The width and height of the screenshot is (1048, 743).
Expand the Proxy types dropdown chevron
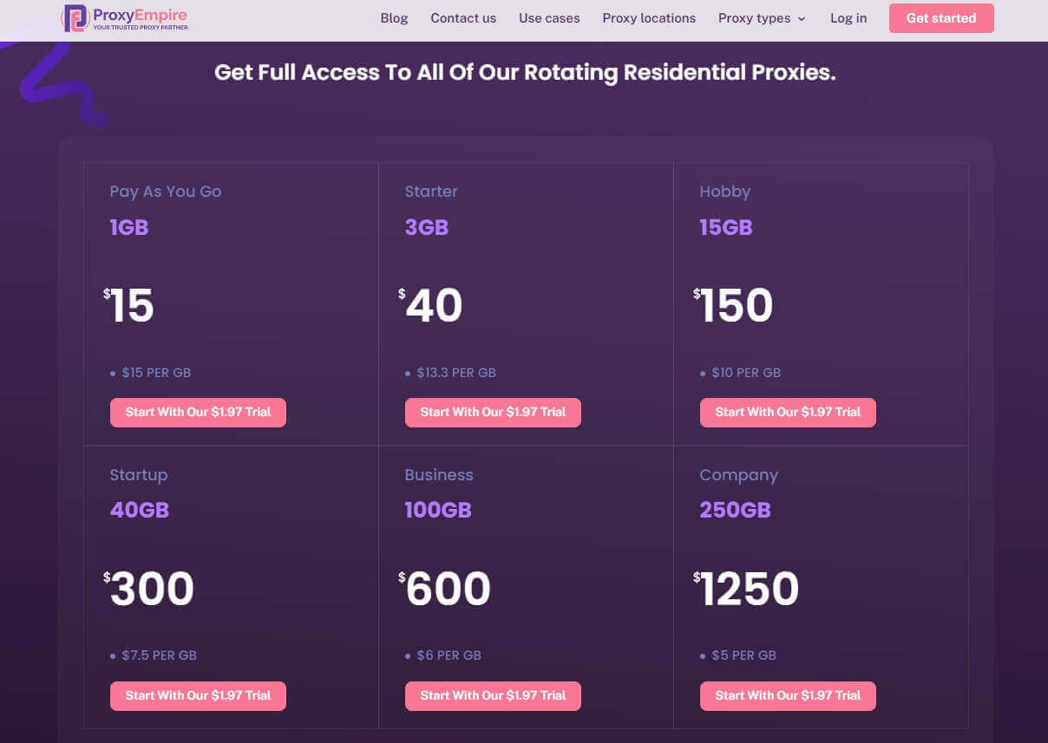[x=802, y=19]
